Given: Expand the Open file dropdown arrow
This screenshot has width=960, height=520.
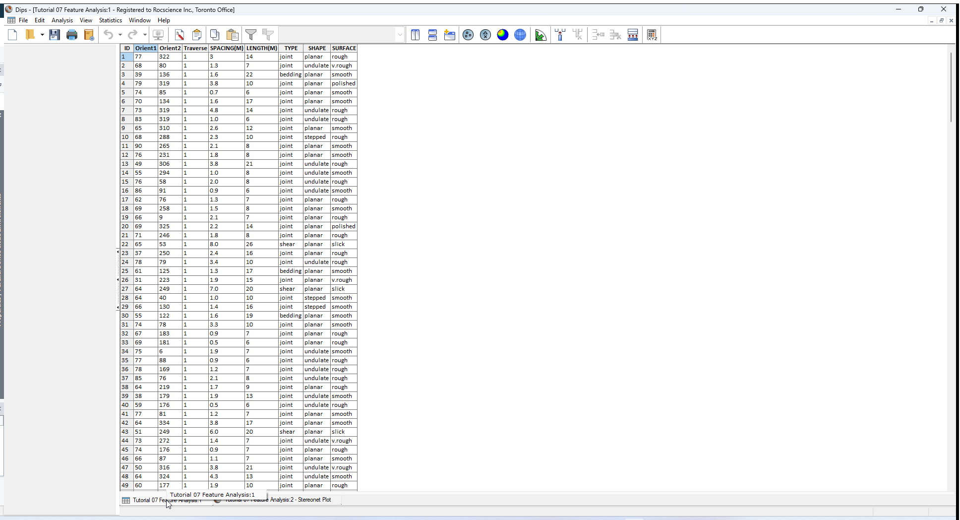Looking at the screenshot, I should pos(43,35).
